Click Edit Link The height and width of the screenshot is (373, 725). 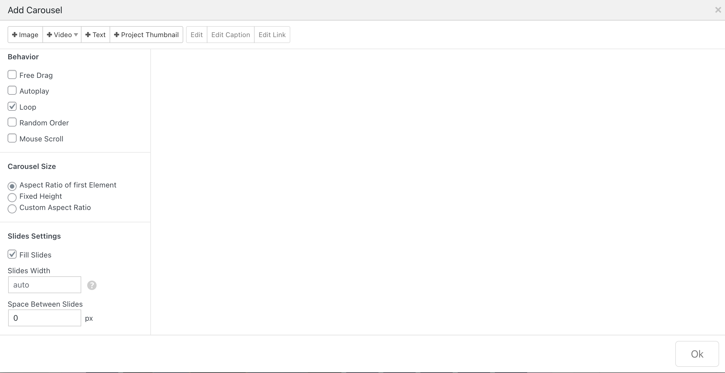click(272, 35)
